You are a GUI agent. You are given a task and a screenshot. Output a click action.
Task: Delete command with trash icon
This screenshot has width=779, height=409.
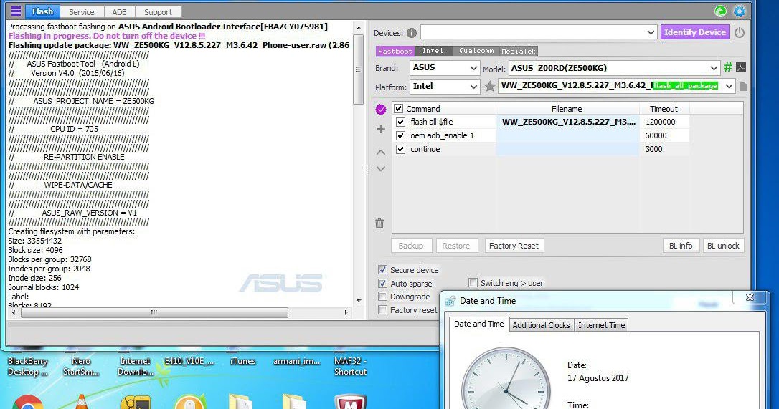pos(379,223)
